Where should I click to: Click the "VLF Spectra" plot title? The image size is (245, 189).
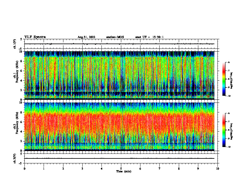point(35,37)
